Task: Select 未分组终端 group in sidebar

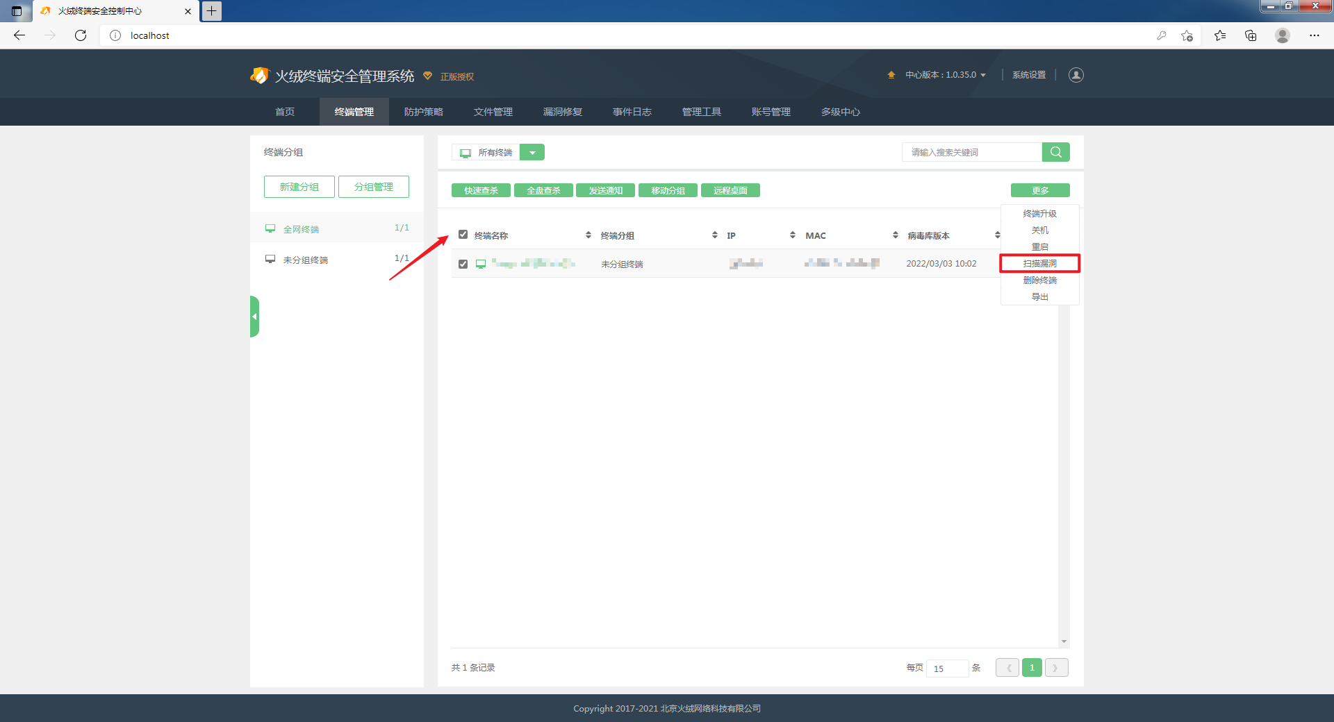Action: pyautogui.click(x=305, y=260)
